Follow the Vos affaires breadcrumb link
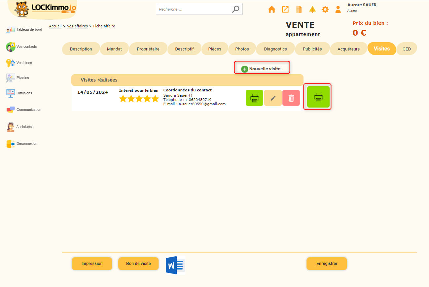429x287 pixels. [77, 26]
